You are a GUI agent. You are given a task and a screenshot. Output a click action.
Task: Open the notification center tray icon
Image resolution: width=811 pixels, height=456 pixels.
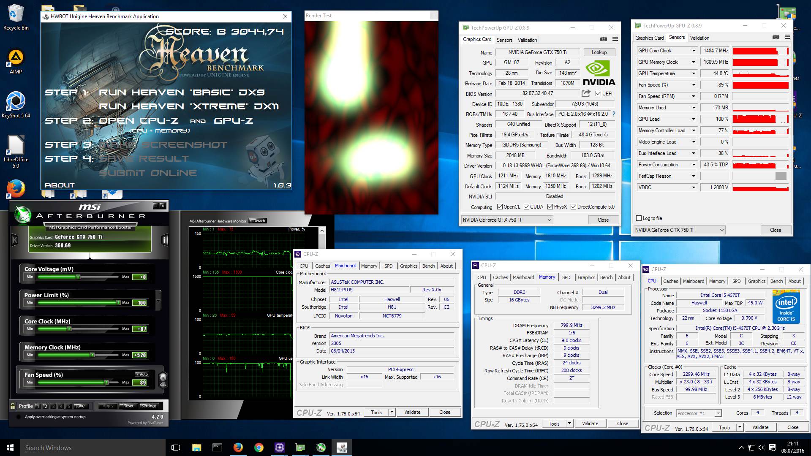772,448
